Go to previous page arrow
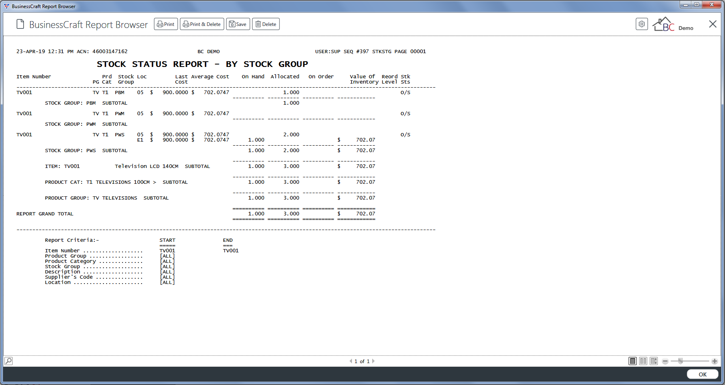Image resolution: width=725 pixels, height=385 pixels. [x=351, y=361]
